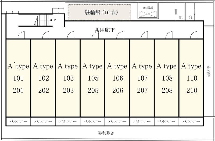Viewport: 215px width, 141px height.
Task: Click the door swing symbol of unit 110
Action: [193, 35]
